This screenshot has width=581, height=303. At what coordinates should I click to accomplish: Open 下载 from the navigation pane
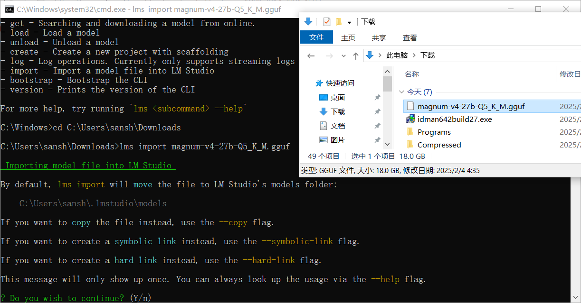338,112
